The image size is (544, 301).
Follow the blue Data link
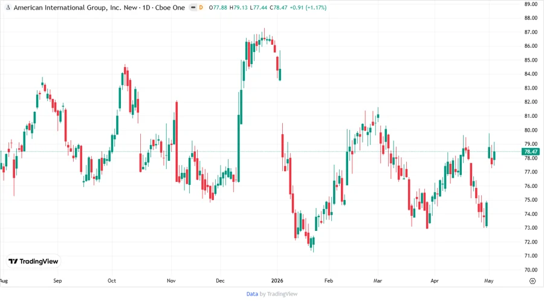point(252,294)
